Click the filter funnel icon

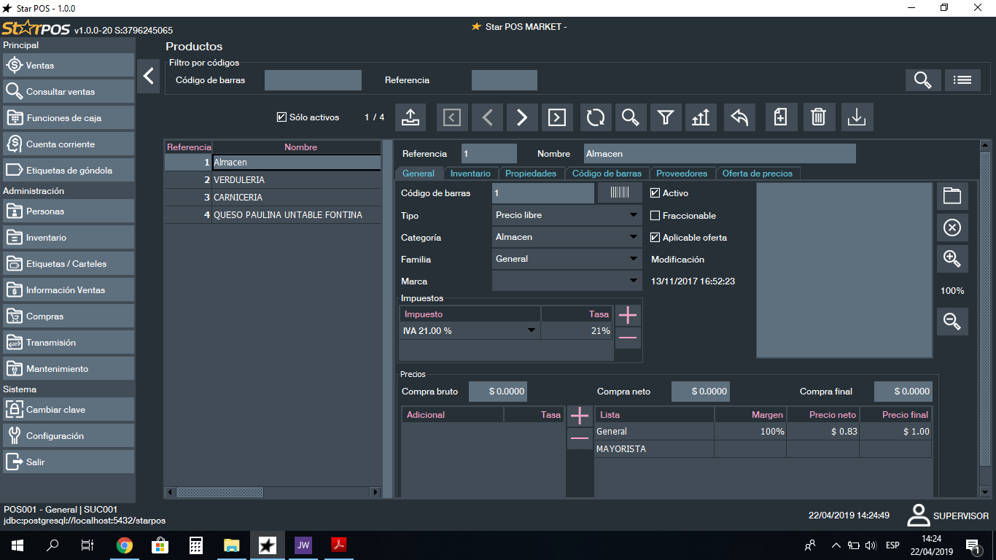click(665, 117)
